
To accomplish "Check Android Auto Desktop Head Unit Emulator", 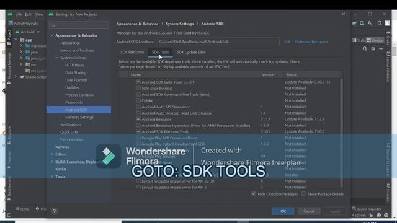I will [138, 113].
